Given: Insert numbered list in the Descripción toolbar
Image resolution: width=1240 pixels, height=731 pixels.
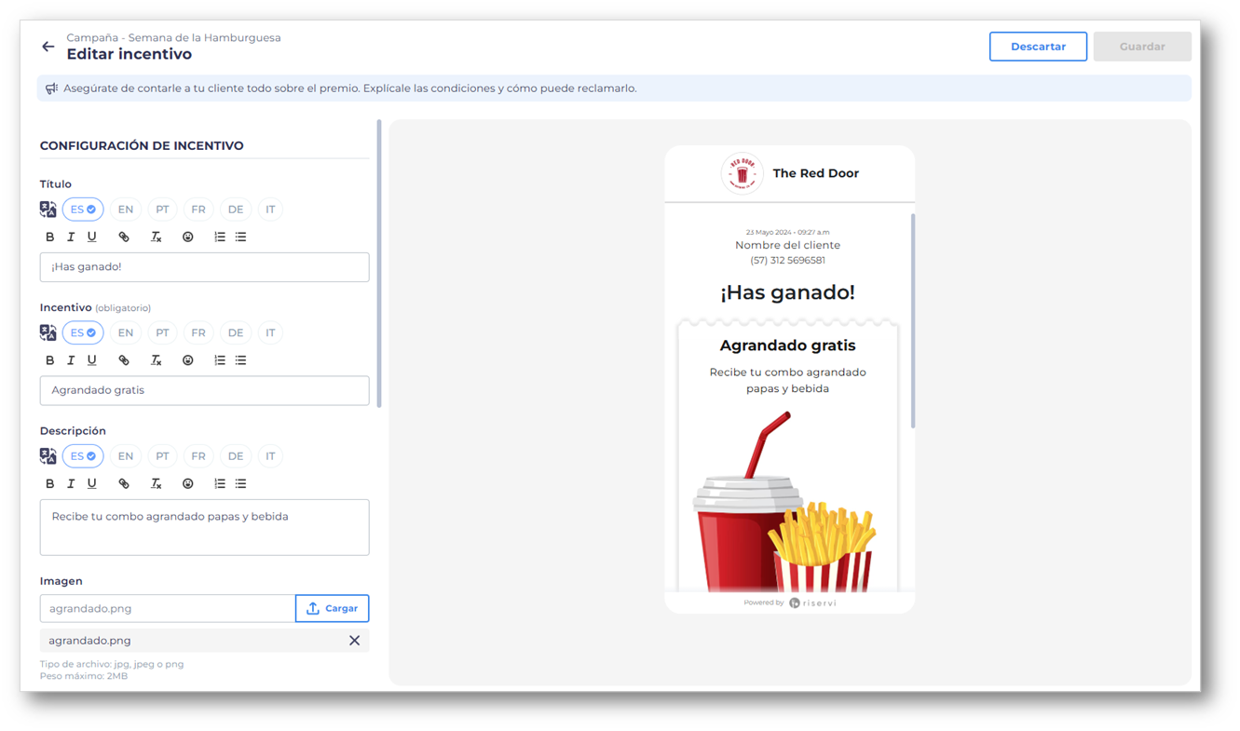Looking at the screenshot, I should pos(220,484).
